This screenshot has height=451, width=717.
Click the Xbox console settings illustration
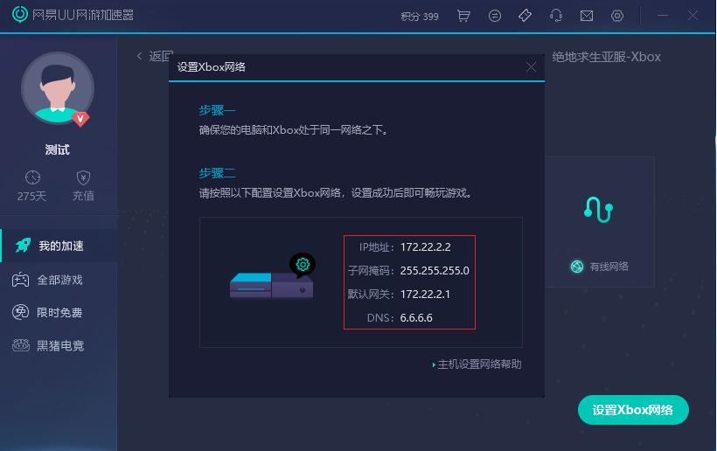[x=271, y=280]
